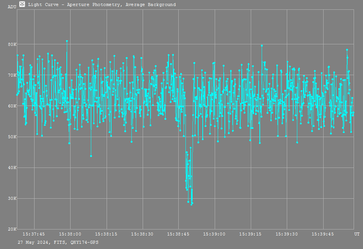Click the ADU axis label
The height and width of the screenshot is (249, 363).
pos(12,7)
